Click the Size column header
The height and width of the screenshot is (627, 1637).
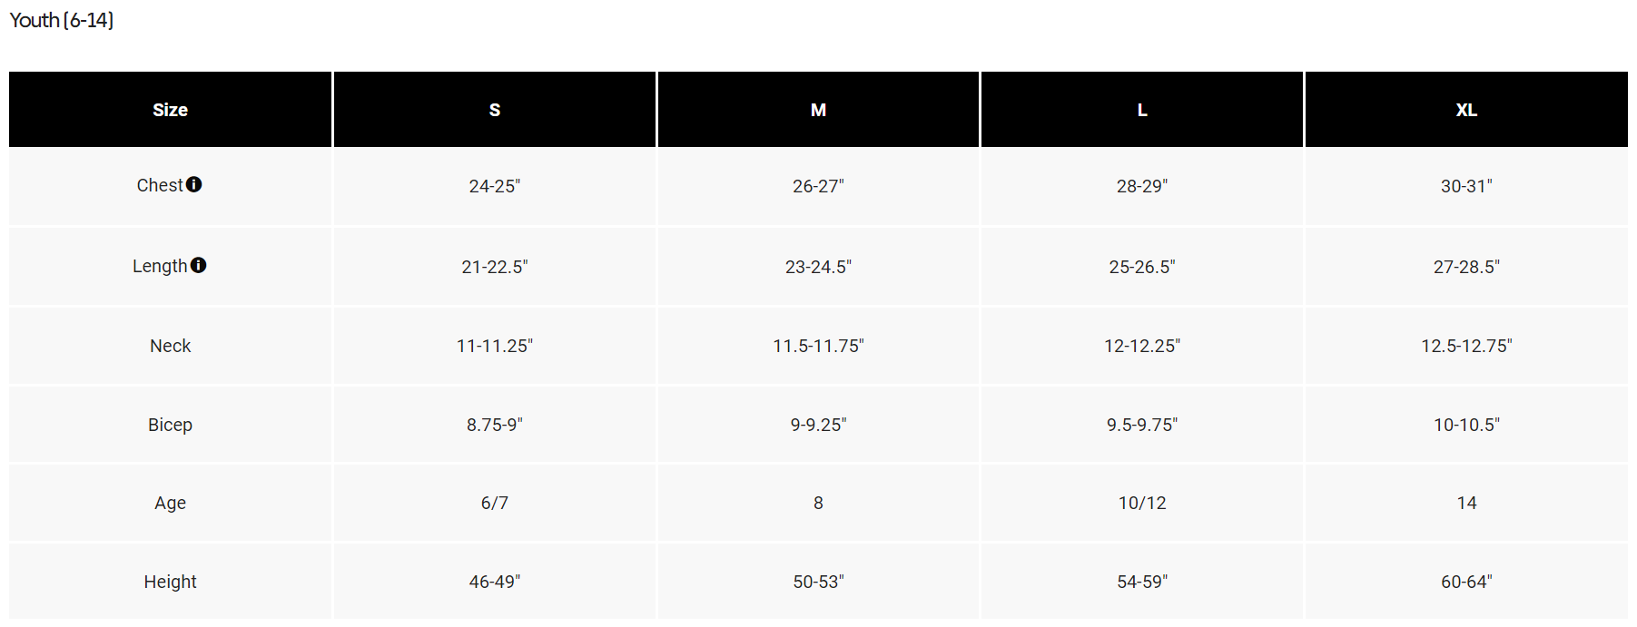click(x=170, y=110)
